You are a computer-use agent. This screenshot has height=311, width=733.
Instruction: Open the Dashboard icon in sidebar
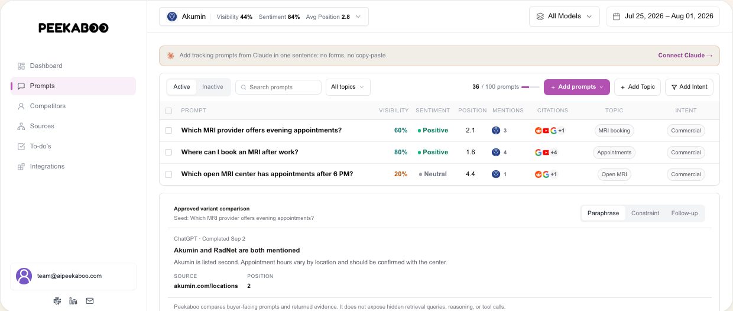[21, 66]
